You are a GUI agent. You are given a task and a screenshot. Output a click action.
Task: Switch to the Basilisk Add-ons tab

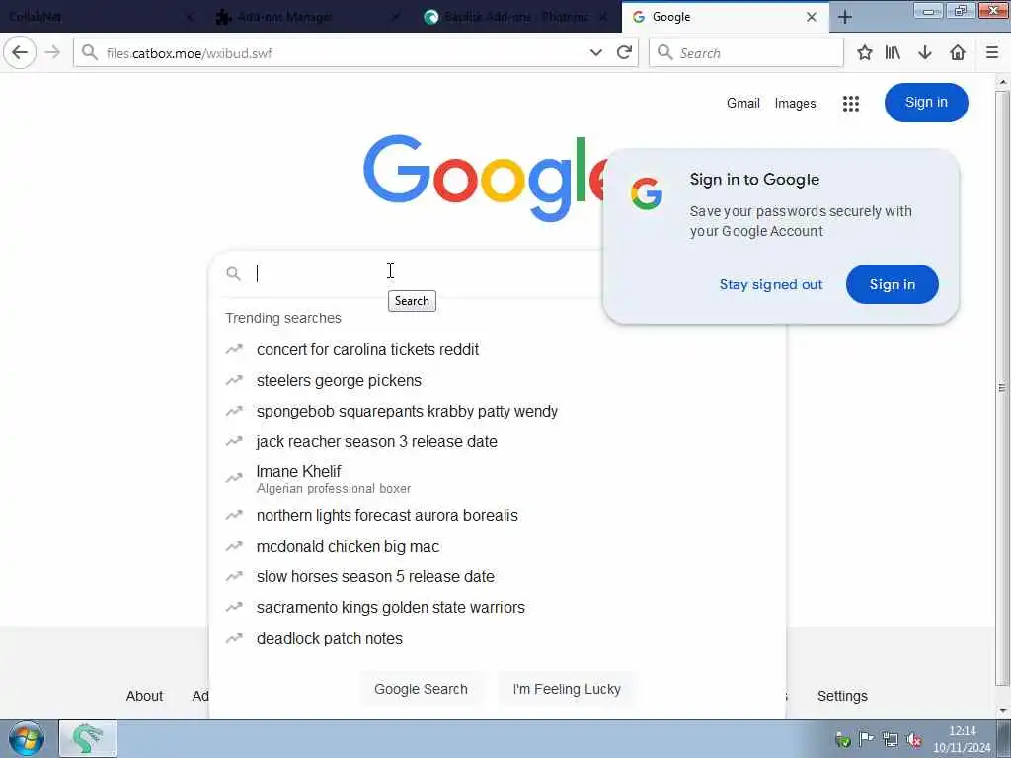515,17
